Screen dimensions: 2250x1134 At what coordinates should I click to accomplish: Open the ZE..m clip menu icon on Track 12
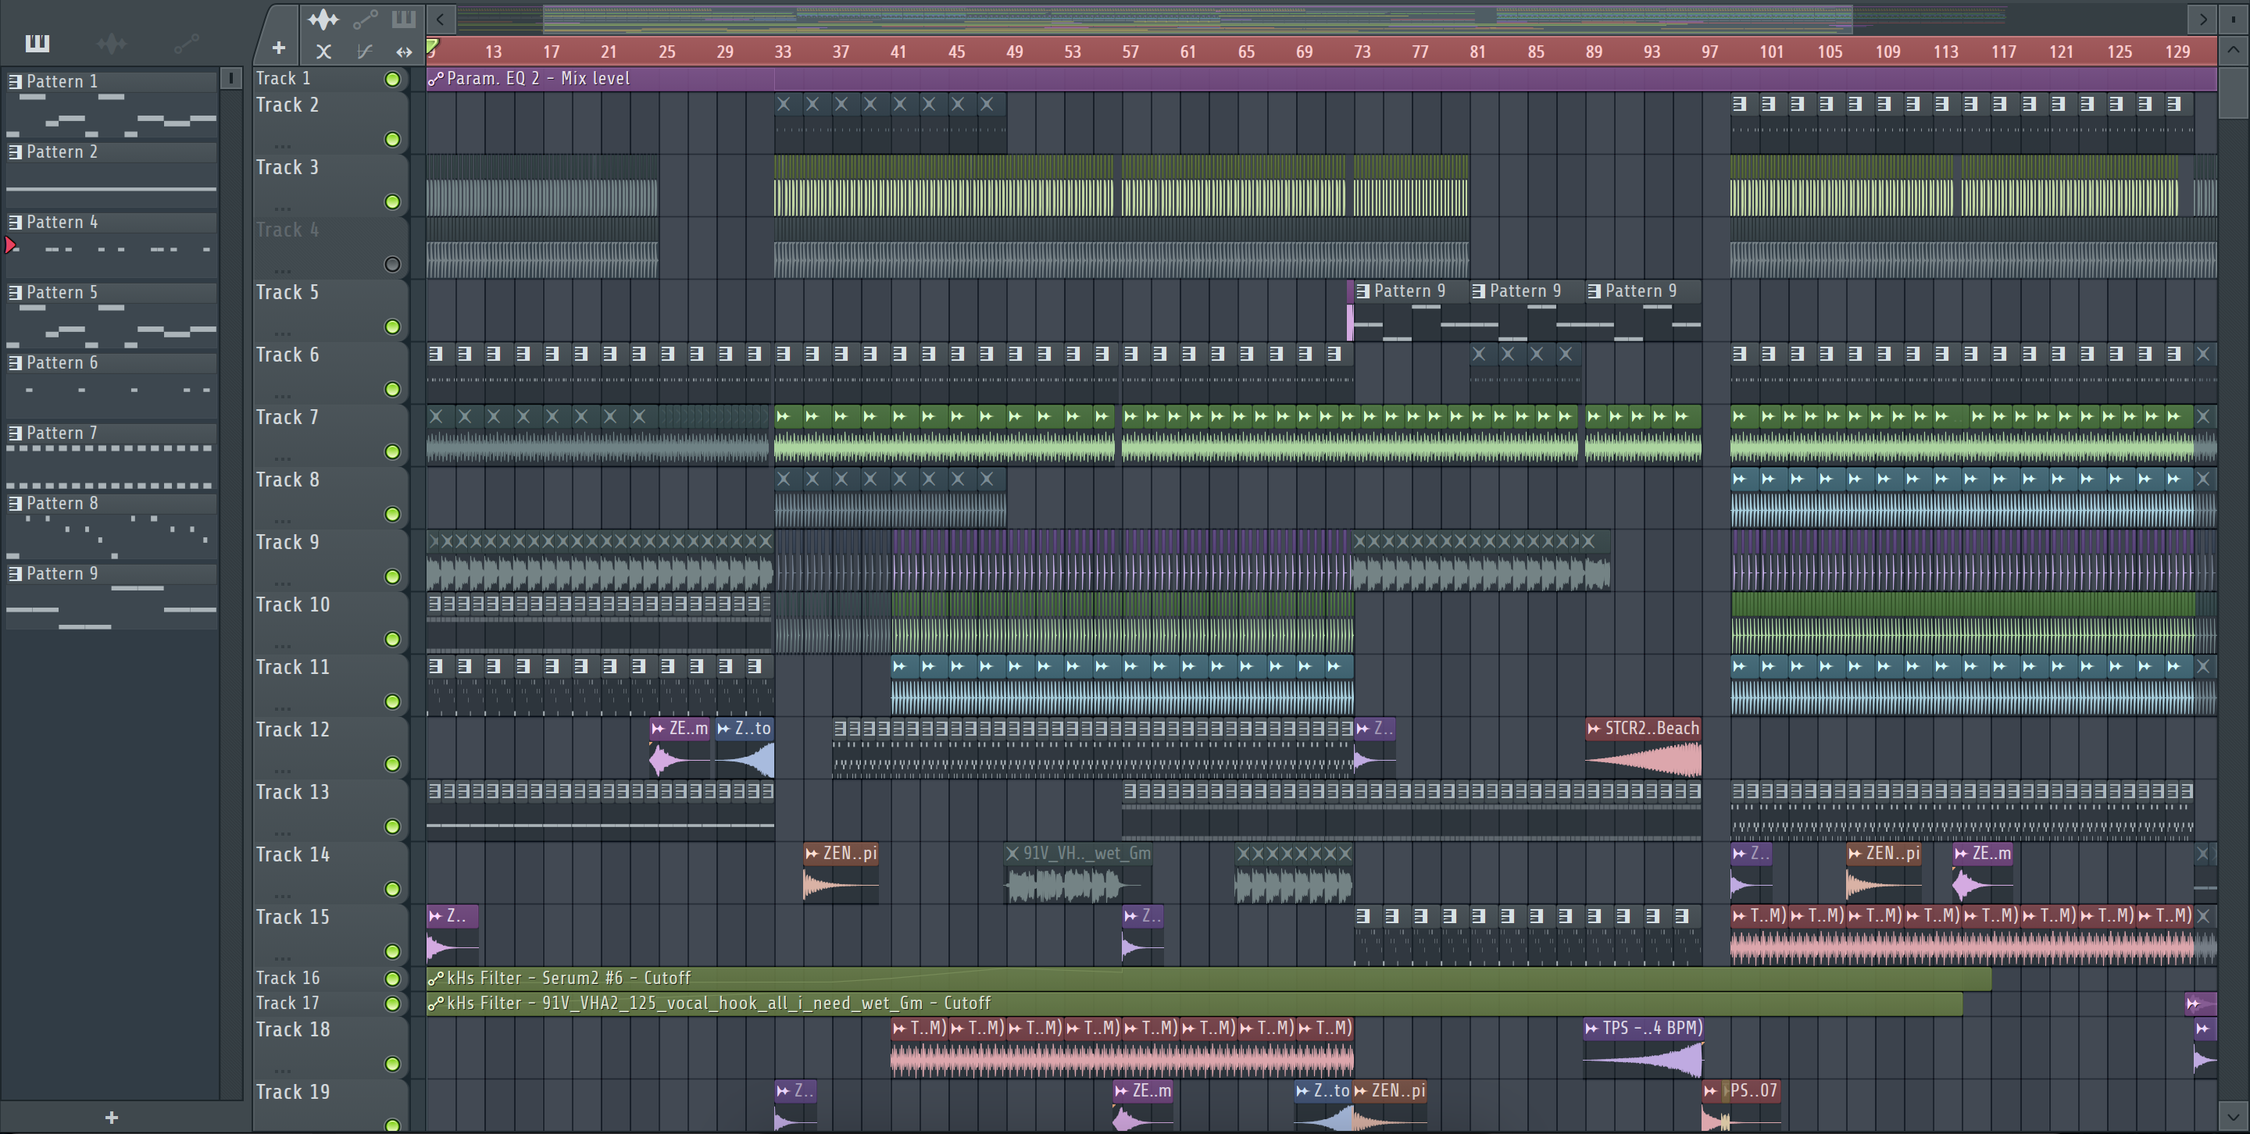point(658,729)
